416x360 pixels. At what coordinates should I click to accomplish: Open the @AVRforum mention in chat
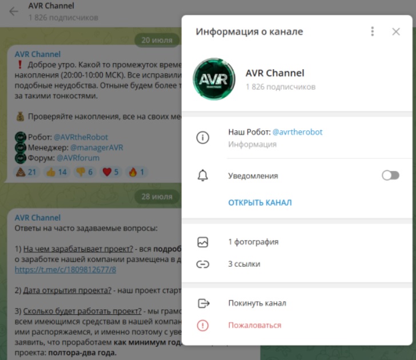tap(78, 158)
